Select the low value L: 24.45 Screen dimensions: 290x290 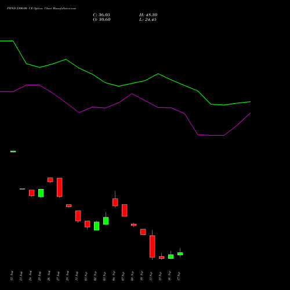(148, 20)
